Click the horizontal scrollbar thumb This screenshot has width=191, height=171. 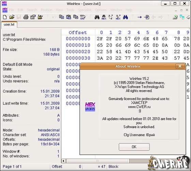98,161
